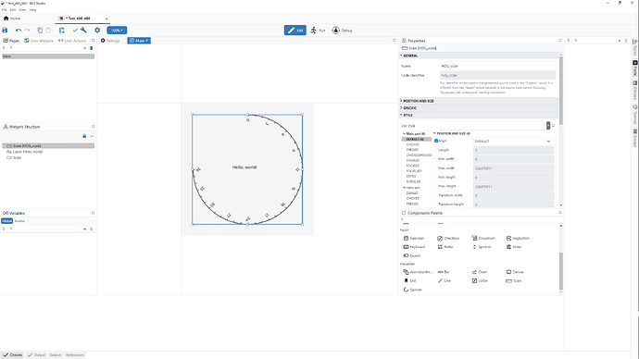The image size is (639, 359).
Task: Pick the Keyboard component from palette
Action: click(x=414, y=247)
